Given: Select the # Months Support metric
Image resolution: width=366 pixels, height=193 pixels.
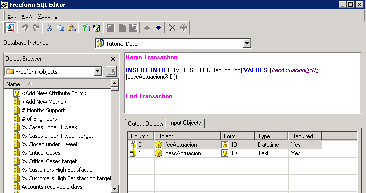Looking at the screenshot, I should click(x=43, y=110).
